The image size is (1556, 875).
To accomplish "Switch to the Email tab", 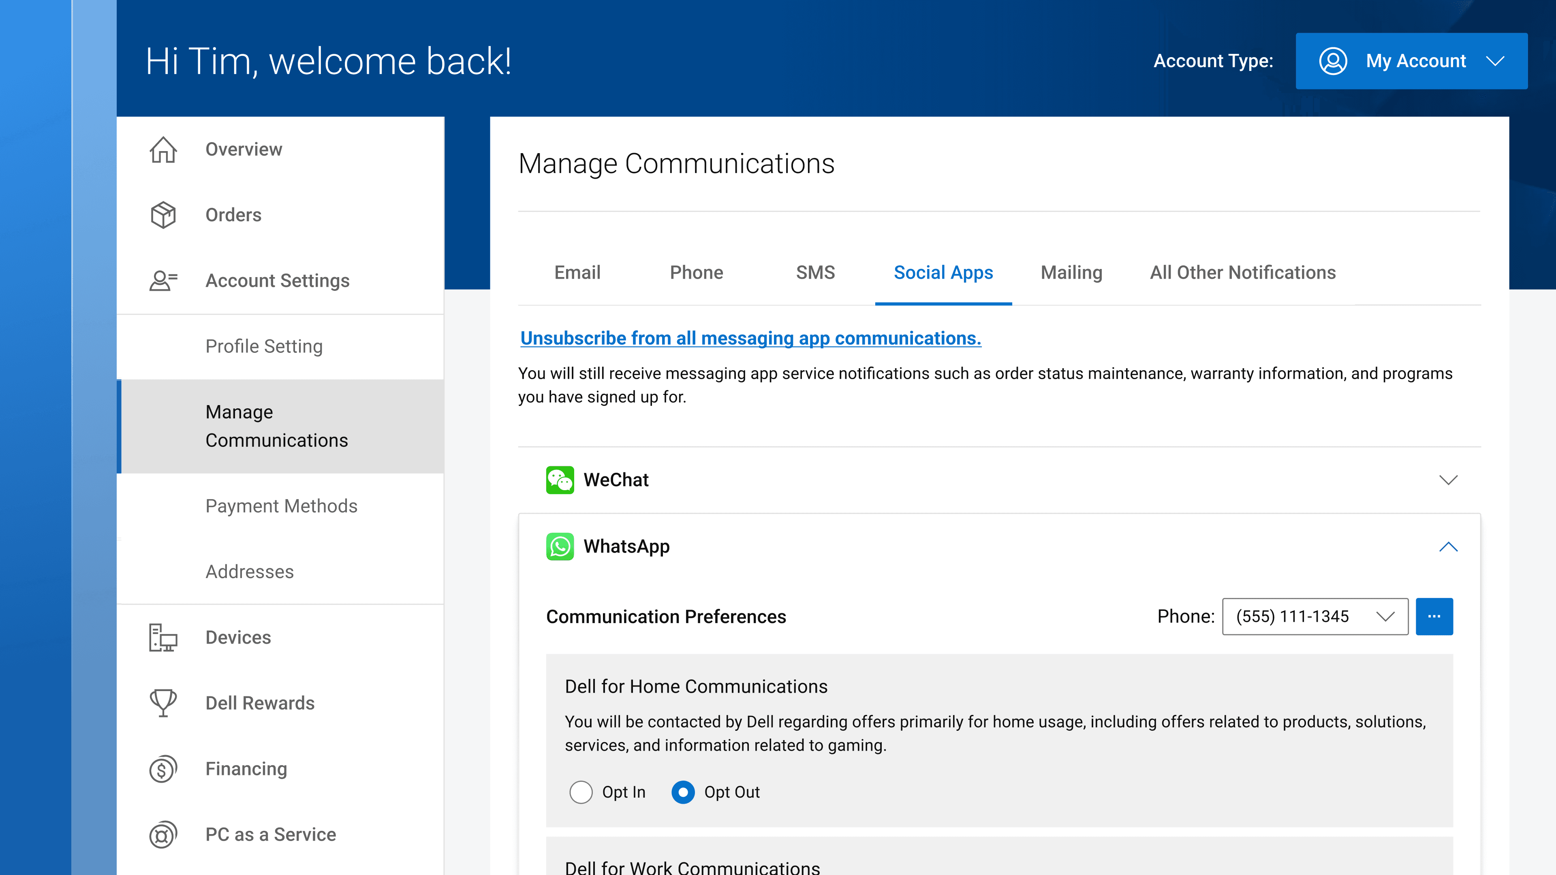I will [x=577, y=272].
